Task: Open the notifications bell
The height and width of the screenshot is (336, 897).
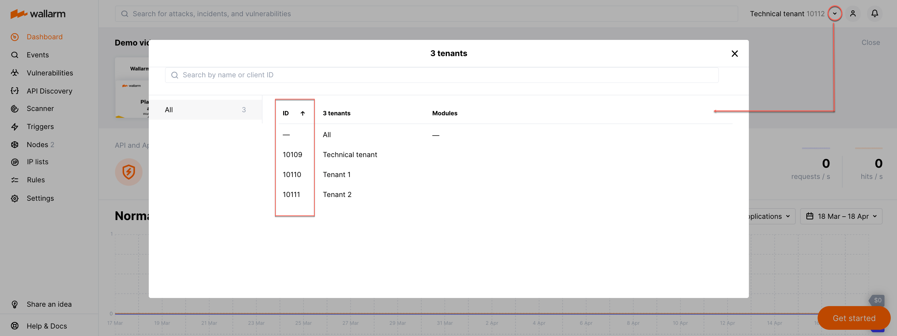Action: click(x=875, y=13)
